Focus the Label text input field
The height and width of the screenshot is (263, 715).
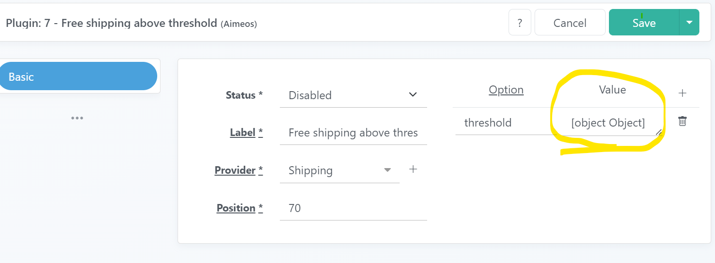pyautogui.click(x=353, y=133)
